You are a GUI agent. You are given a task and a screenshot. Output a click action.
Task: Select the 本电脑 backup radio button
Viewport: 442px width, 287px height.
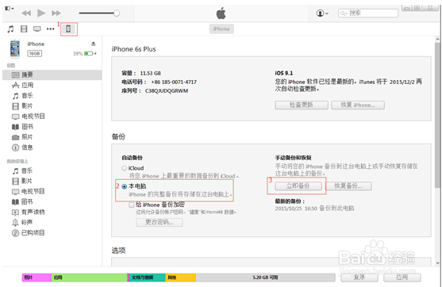[124, 186]
